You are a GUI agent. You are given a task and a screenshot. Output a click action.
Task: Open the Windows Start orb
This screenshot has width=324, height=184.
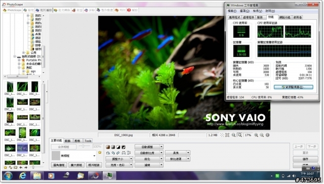coord(8,176)
